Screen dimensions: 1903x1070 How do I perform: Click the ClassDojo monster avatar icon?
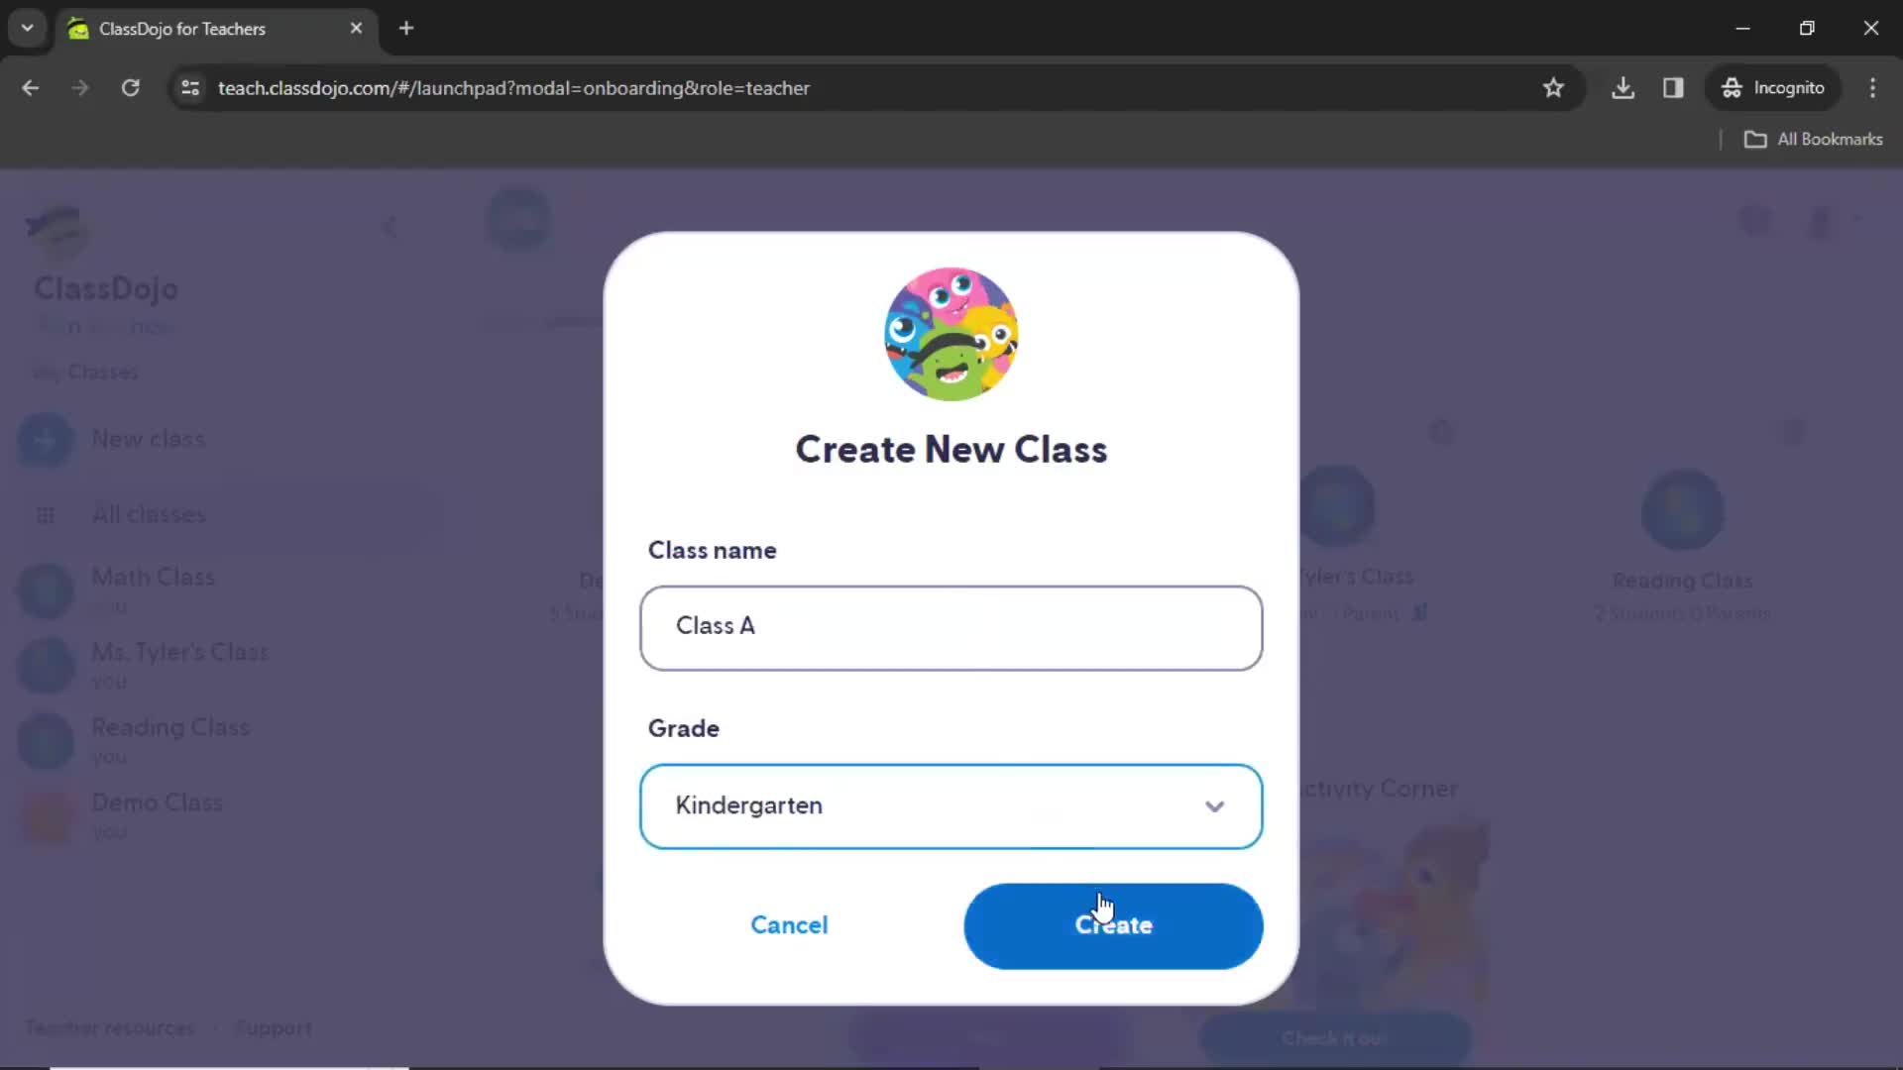coord(952,333)
